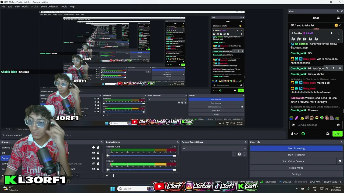Mute Desktop Audio speaker icon
The image size is (344, 193).
point(108,156)
